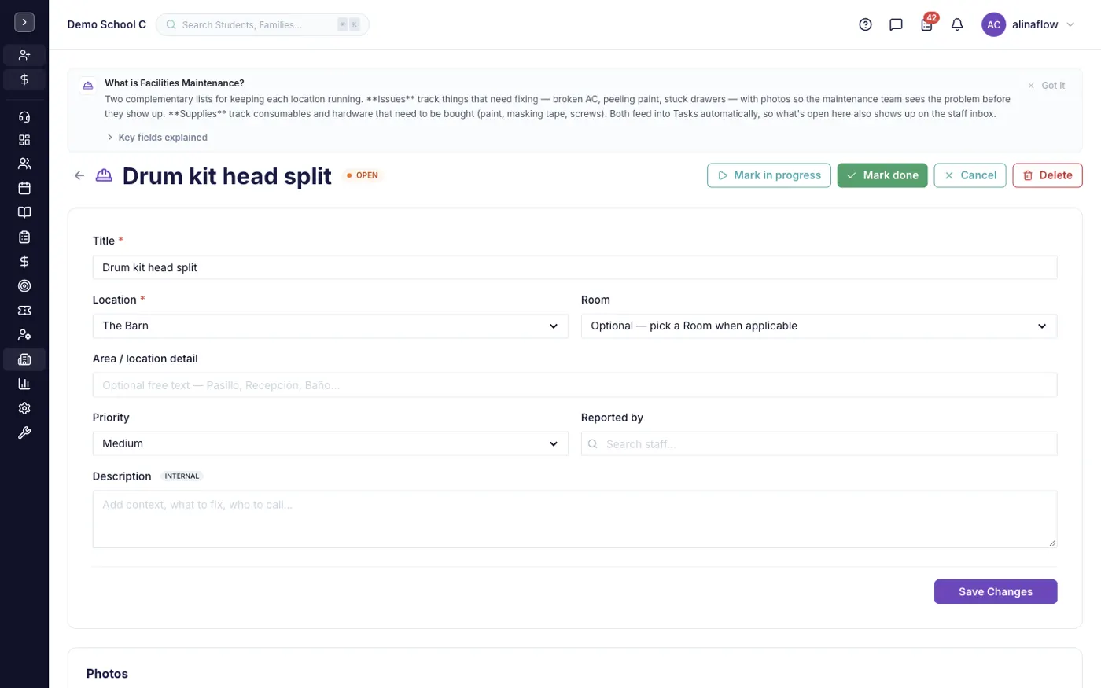Open the Priority dropdown showing Medium
1101x688 pixels.
point(330,443)
